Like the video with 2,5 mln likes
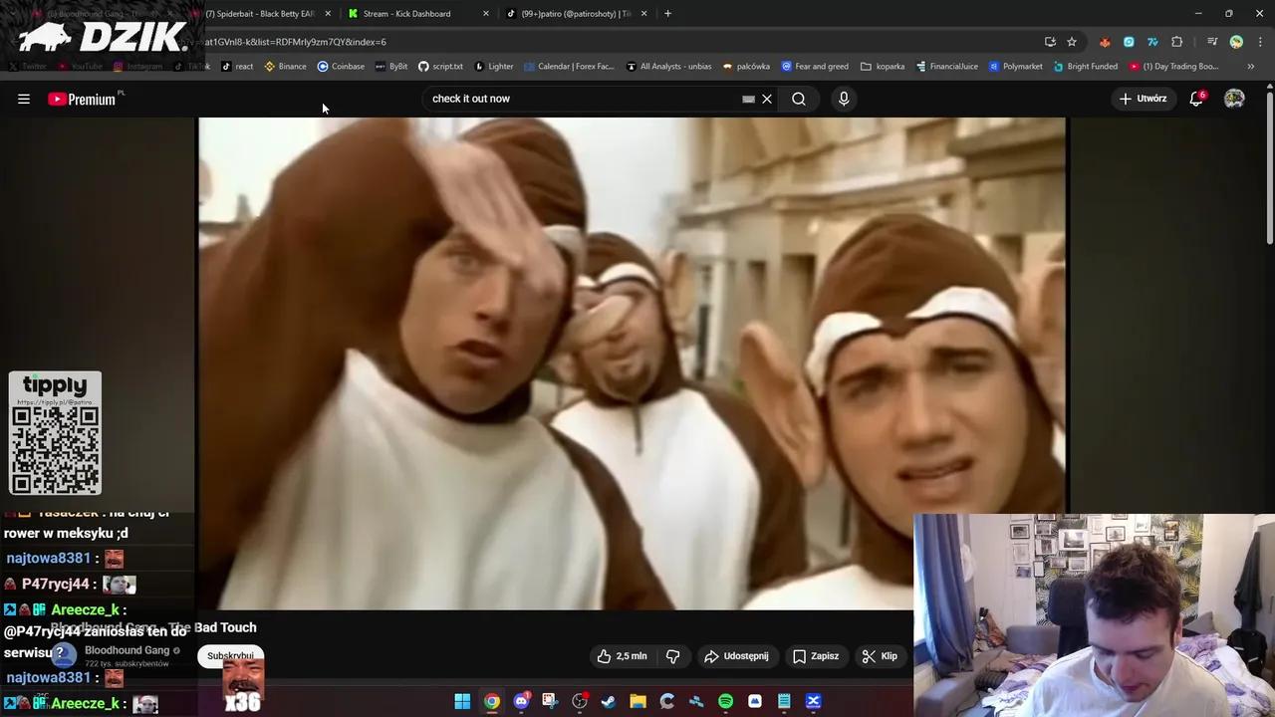The width and height of the screenshot is (1275, 717). (x=622, y=656)
